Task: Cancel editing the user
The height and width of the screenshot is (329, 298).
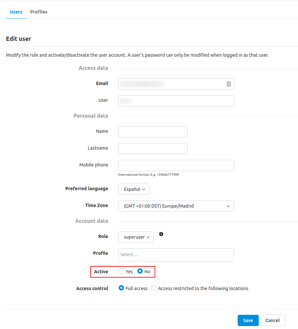Action: pos(272,320)
